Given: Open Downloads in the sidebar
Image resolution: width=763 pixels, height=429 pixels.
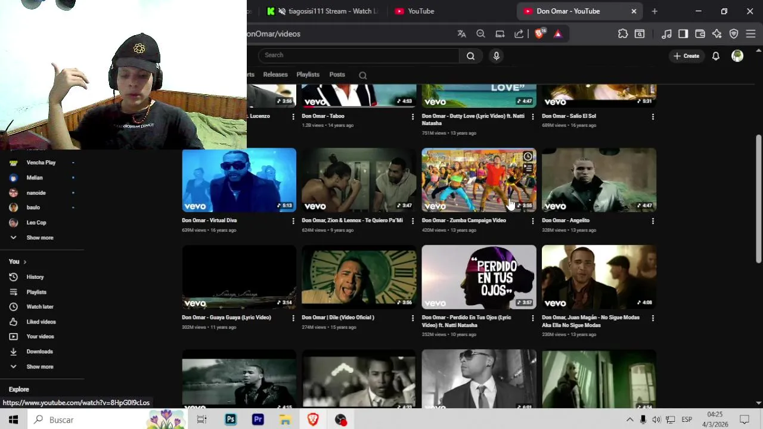Looking at the screenshot, I should (x=41, y=352).
